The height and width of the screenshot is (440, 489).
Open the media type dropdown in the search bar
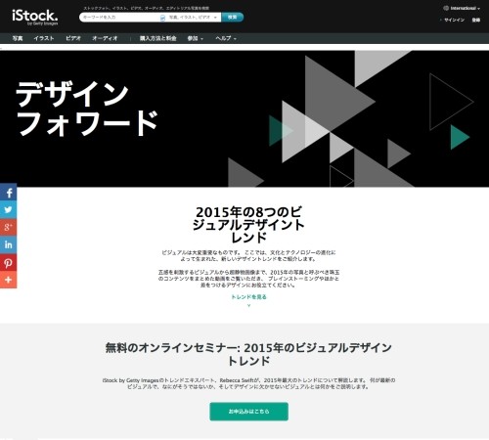point(193,18)
